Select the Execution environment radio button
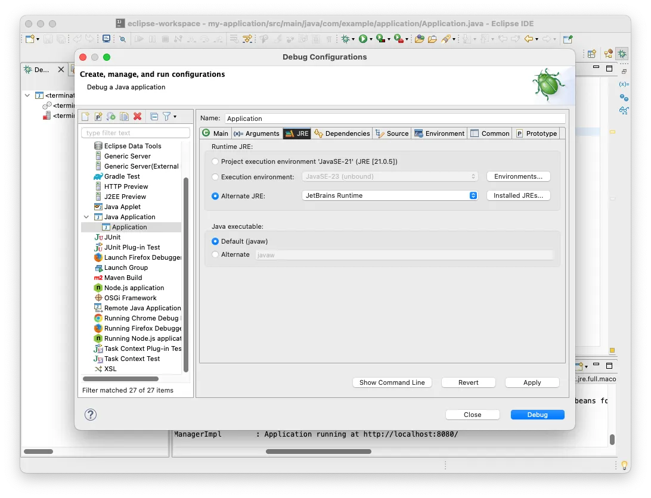This screenshot has width=651, height=498. [215, 176]
